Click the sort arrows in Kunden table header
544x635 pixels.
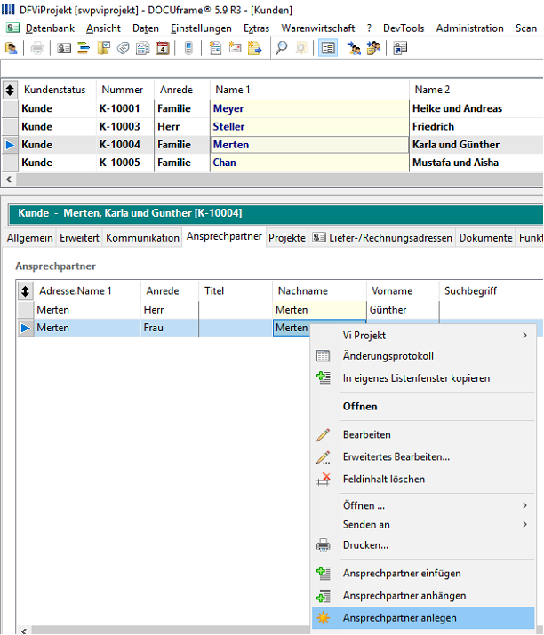(x=10, y=90)
